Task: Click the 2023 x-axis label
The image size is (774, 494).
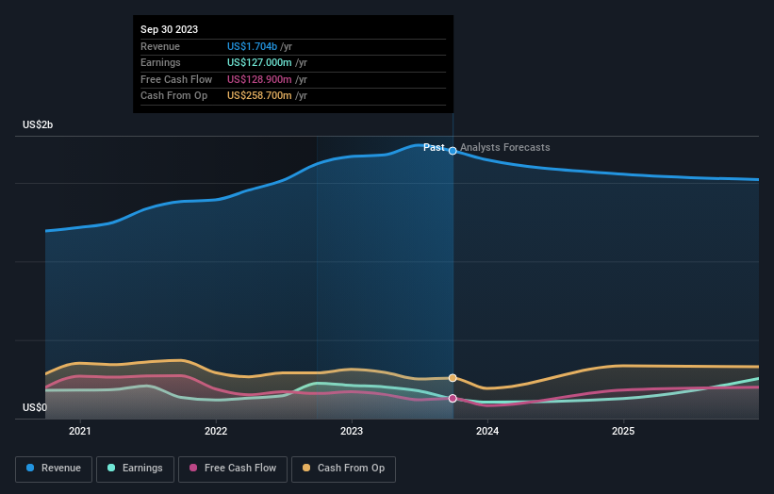Action: point(352,432)
